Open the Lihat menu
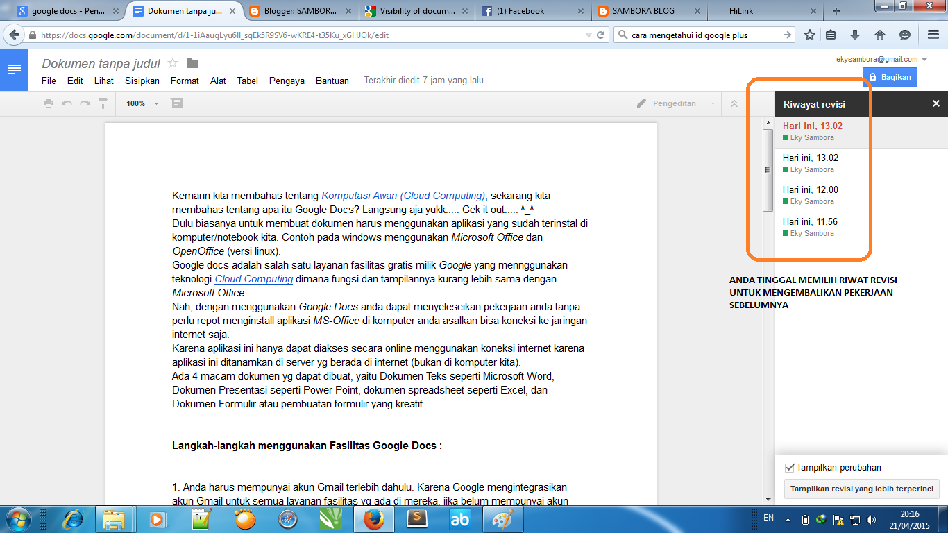948x533 pixels. point(104,81)
